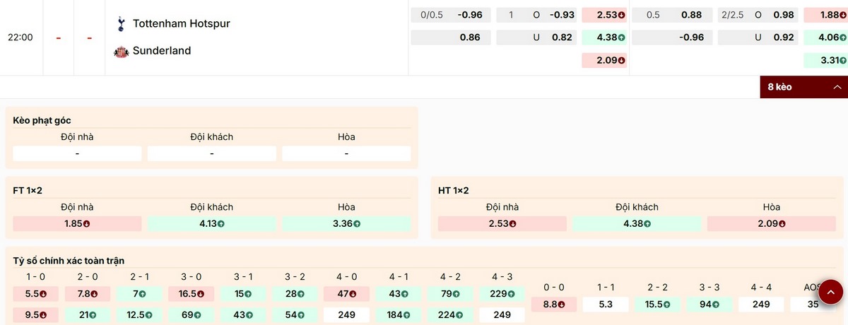Open the Sunderland team name link
The height and width of the screenshot is (325, 848).
click(162, 51)
